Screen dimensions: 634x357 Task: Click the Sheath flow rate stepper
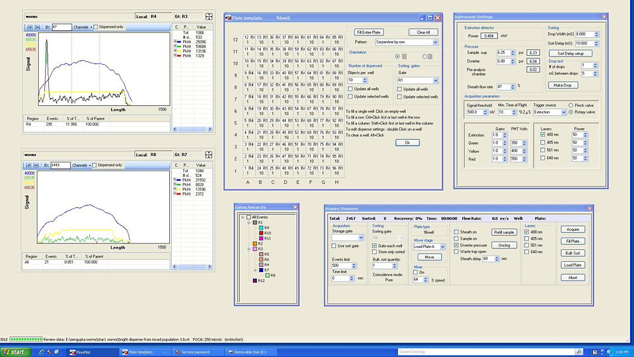tap(514, 87)
